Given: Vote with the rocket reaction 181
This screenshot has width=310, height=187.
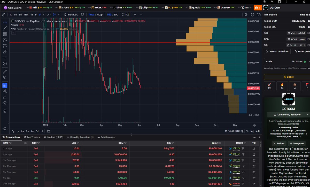Looking at the screenshot, I should coord(269,86).
